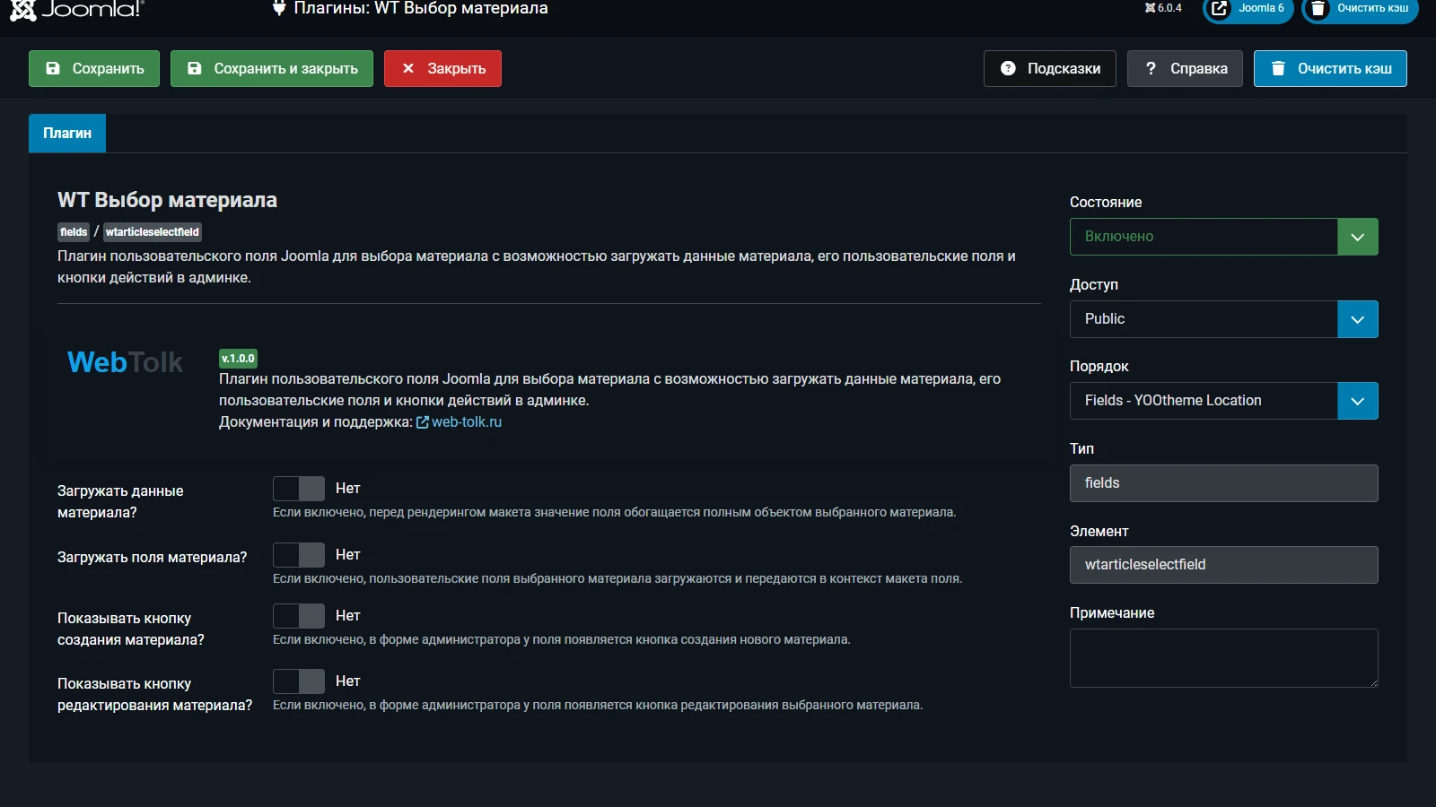
Task: Click into the Примечание note text area
Action: tap(1222, 658)
